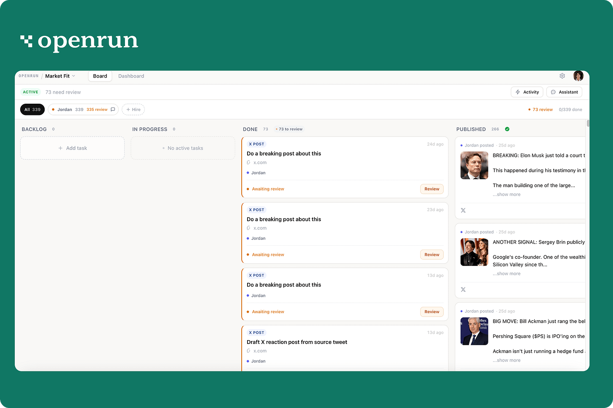This screenshot has height=408, width=613.
Task: Click the user profile avatar
Action: (578, 76)
